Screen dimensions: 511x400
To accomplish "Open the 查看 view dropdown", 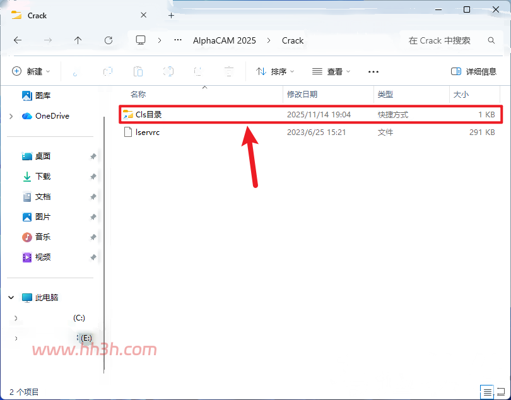I will point(331,71).
